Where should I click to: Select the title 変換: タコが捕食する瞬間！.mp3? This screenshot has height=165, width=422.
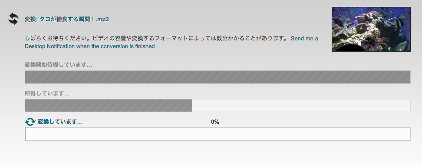click(x=67, y=20)
